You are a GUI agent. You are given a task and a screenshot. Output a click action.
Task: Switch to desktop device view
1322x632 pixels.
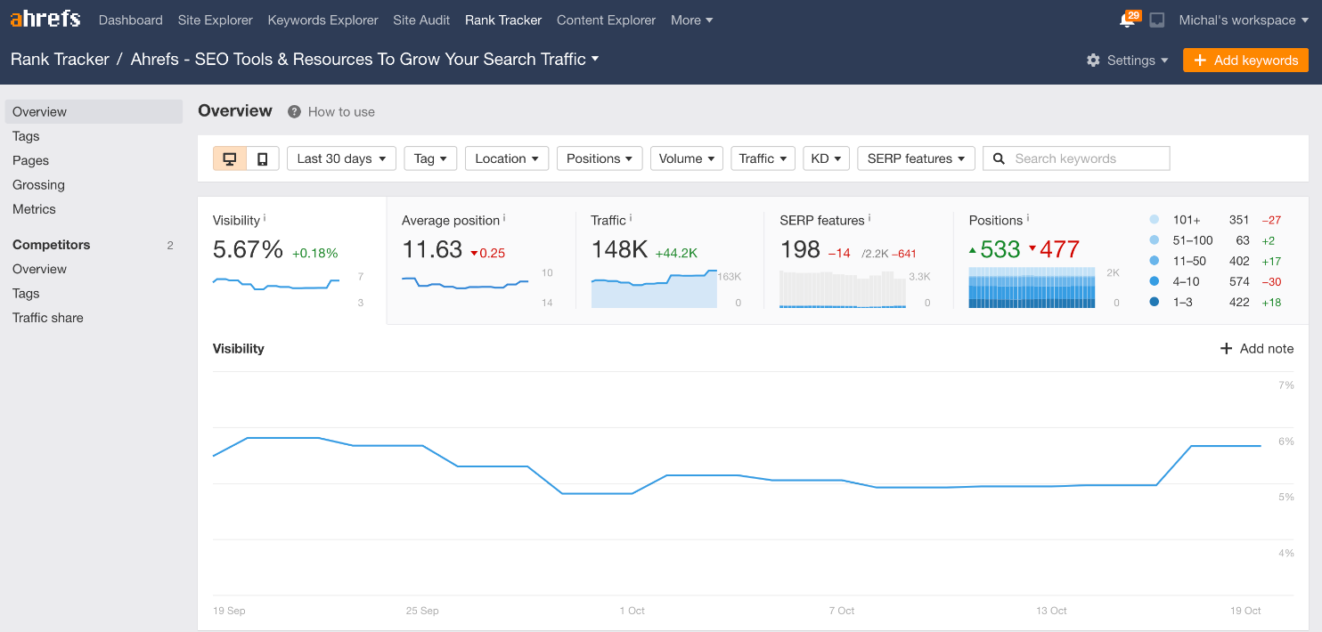coord(230,158)
